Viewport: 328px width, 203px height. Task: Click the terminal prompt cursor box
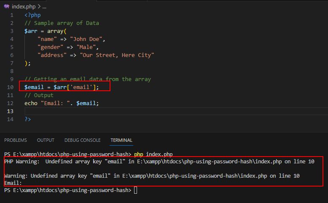coord(136,190)
